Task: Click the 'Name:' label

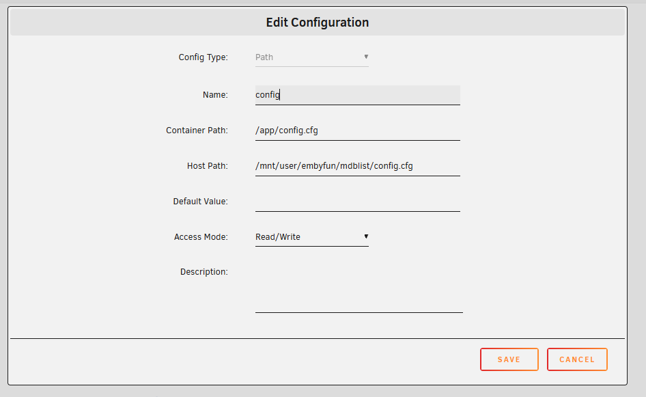Action: [x=215, y=95]
